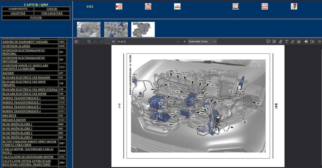This screenshot has height=168, width=322.
Task: Open AVERTIZOR ELECTROMAGNETIC SECUNDAR link
Action: coord(24,60)
